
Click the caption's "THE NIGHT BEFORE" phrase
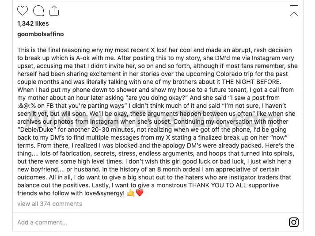point(251,82)
